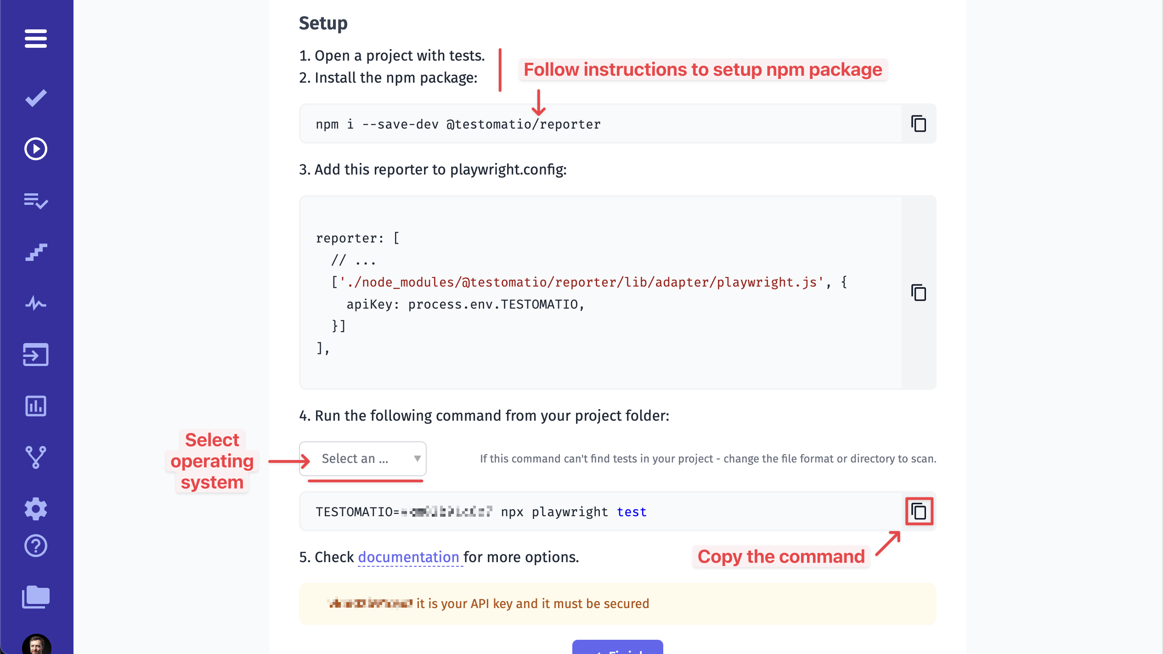Copy the npm install command
Image resolution: width=1163 pixels, height=654 pixels.
tap(918, 124)
